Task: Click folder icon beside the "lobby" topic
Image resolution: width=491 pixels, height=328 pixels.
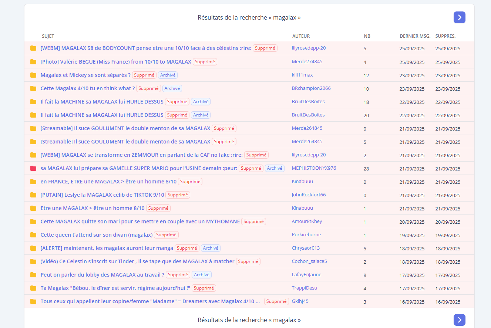Action: click(33, 275)
